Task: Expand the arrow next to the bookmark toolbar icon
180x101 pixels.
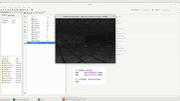Action: click(x=33, y=10)
